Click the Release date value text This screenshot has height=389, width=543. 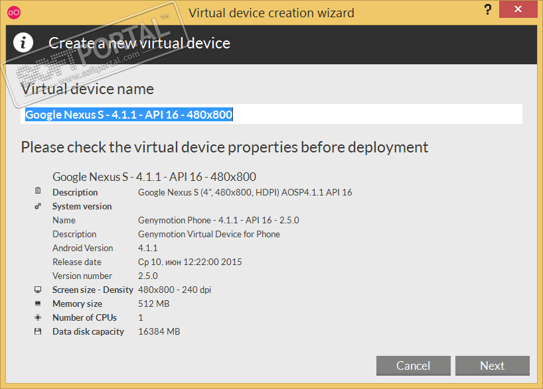190,262
